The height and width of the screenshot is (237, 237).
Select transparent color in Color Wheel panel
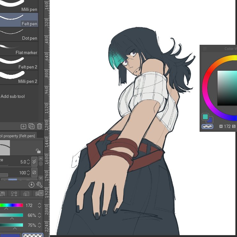click(207, 127)
